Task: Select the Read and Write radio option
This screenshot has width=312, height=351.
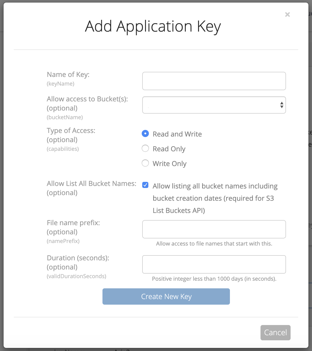Action: [x=145, y=133]
